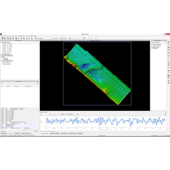Open the Time Series Multiplot tab
This screenshot has width=170, height=170.
(55, 133)
